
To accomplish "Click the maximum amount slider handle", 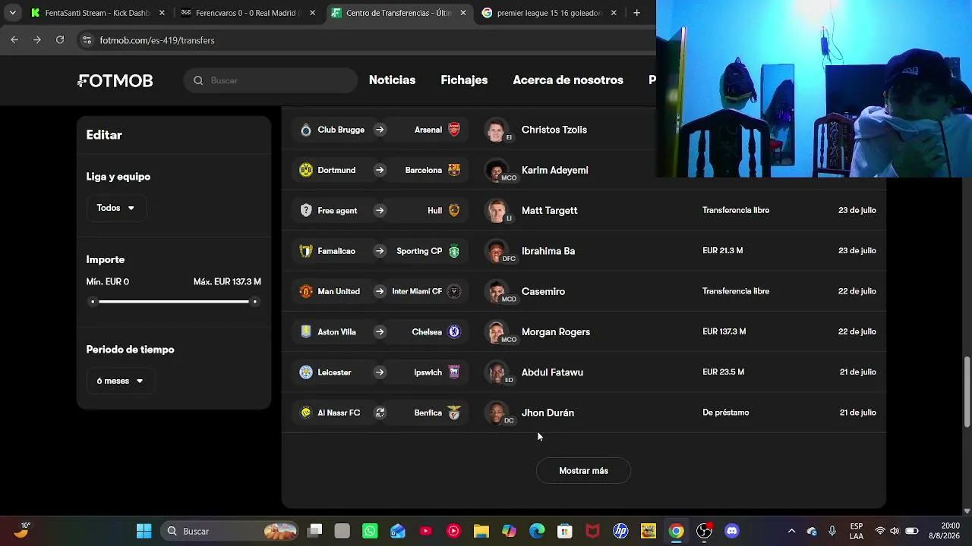I will pyautogui.click(x=255, y=302).
